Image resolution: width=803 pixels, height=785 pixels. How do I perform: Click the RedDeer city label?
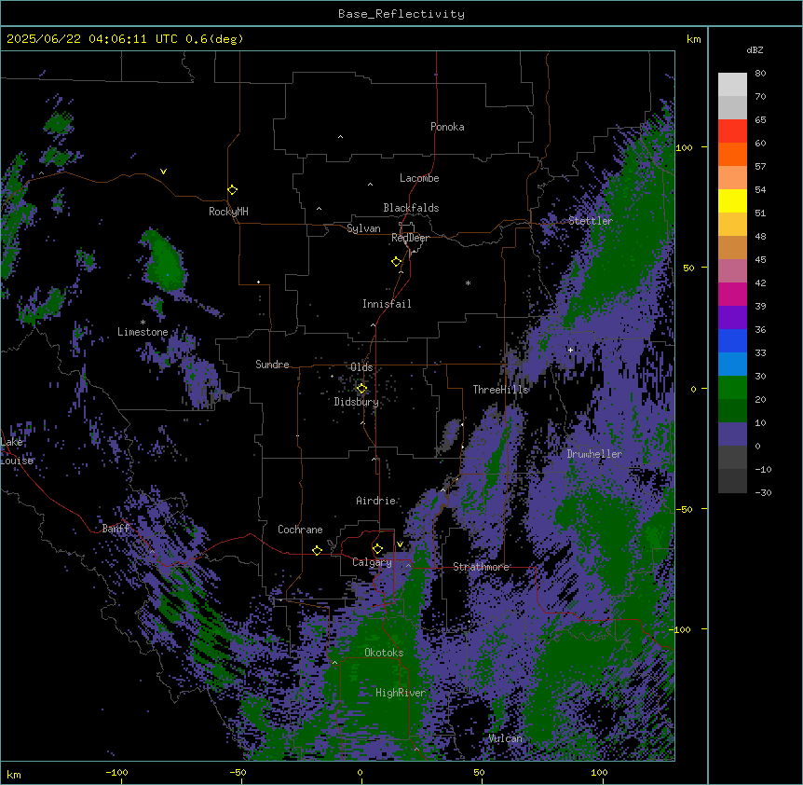click(x=410, y=238)
